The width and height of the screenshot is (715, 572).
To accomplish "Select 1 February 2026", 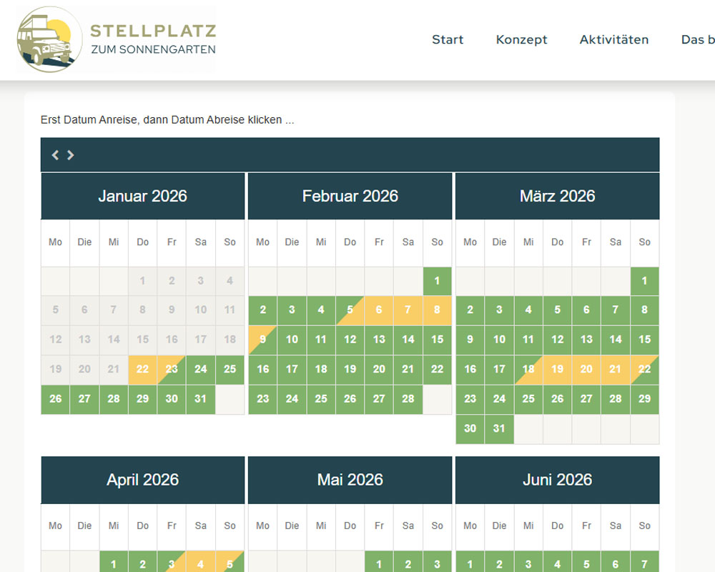I will tap(437, 281).
